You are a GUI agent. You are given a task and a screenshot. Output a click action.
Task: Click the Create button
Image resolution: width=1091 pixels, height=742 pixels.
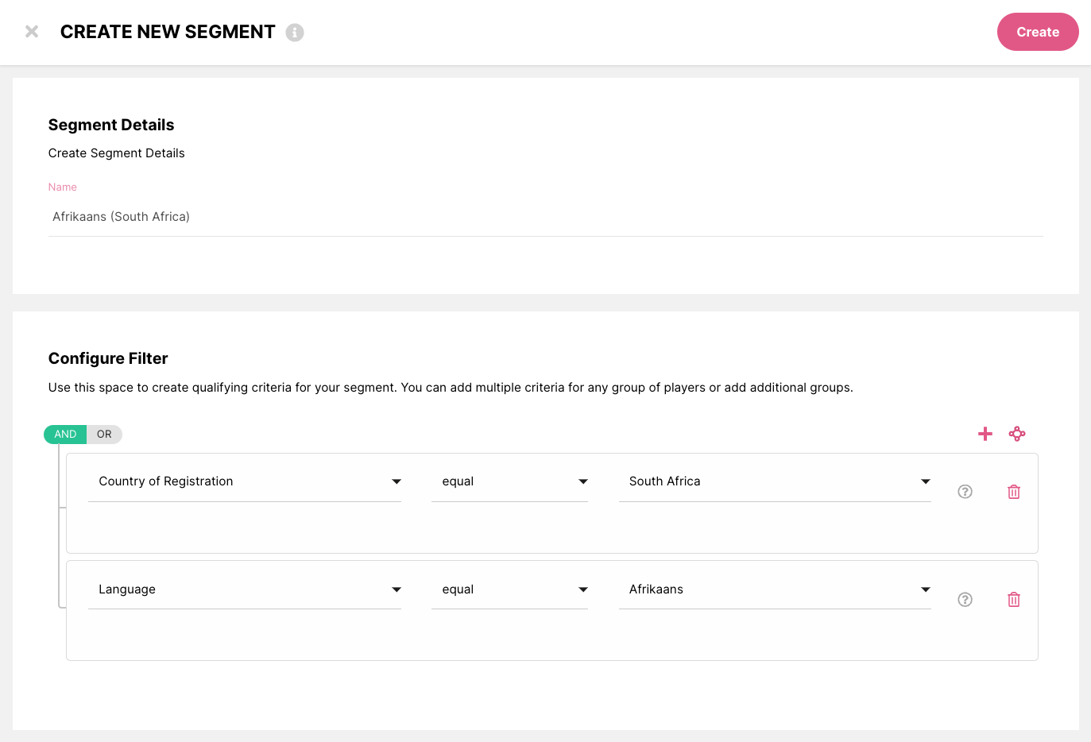coord(1038,32)
